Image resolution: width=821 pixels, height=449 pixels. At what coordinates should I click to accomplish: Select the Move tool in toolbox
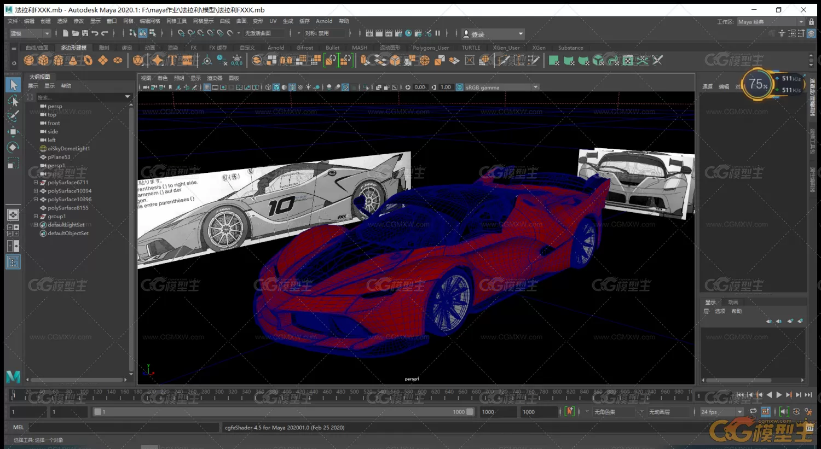(x=13, y=132)
